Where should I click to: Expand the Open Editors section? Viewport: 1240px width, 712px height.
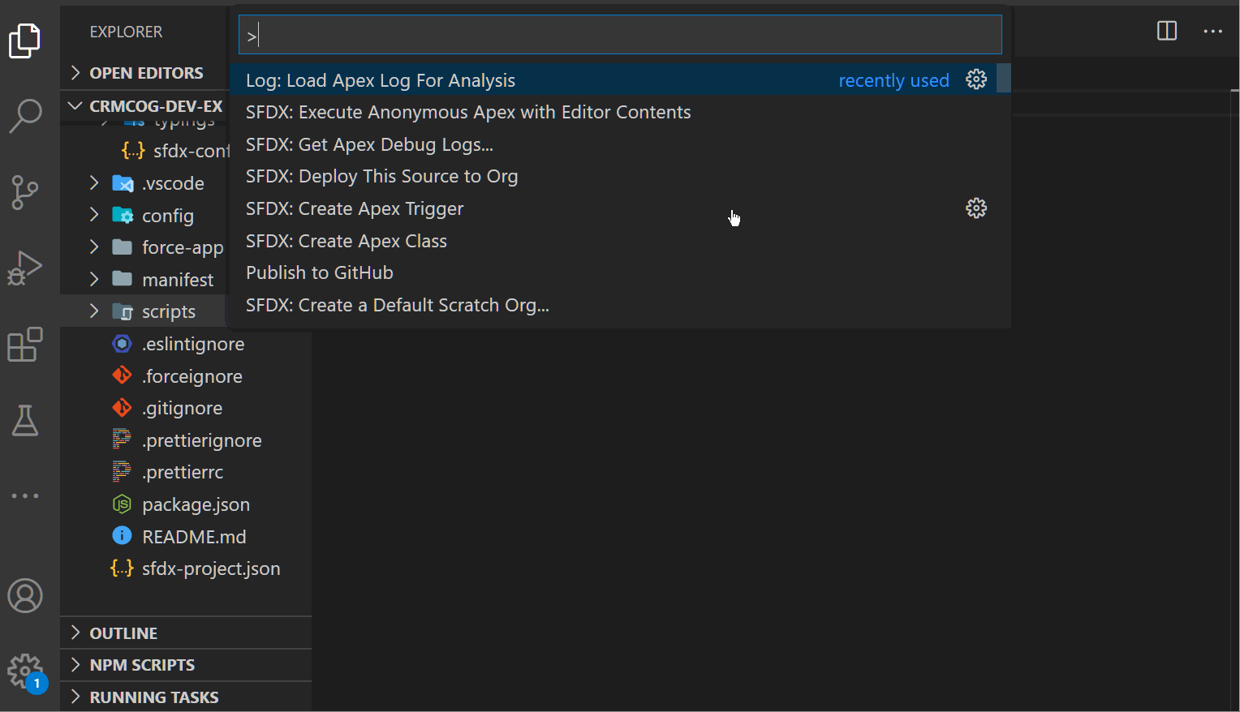75,73
